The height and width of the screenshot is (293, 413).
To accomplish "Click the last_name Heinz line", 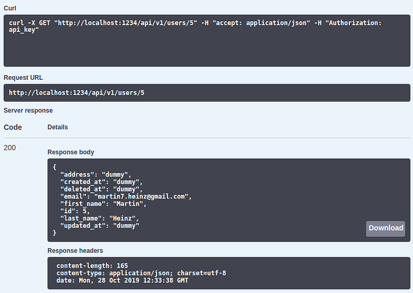I will coord(100,218).
